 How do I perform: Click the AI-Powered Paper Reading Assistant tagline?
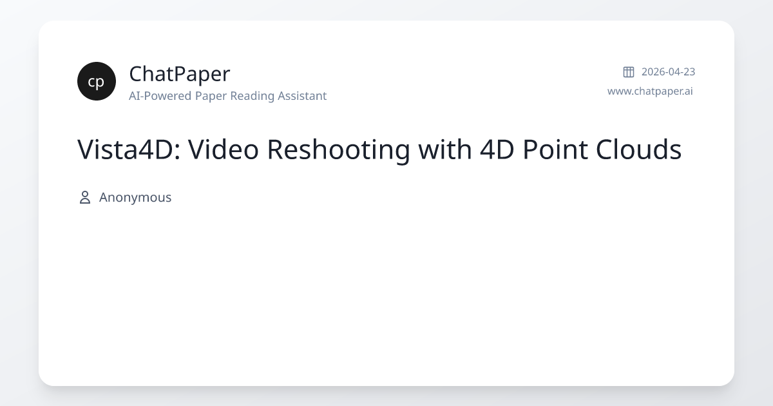pyautogui.click(x=227, y=96)
